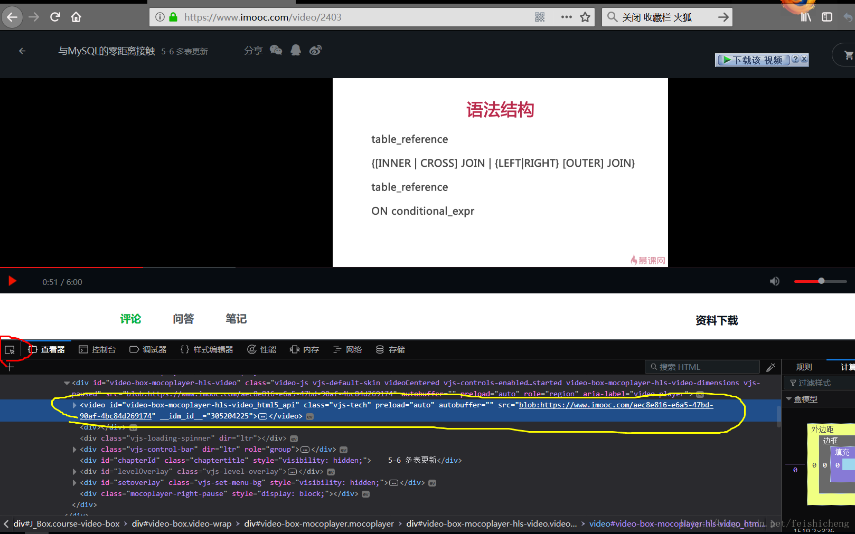Open the QR code icon in address bar
This screenshot has width=855, height=534.
tap(540, 17)
